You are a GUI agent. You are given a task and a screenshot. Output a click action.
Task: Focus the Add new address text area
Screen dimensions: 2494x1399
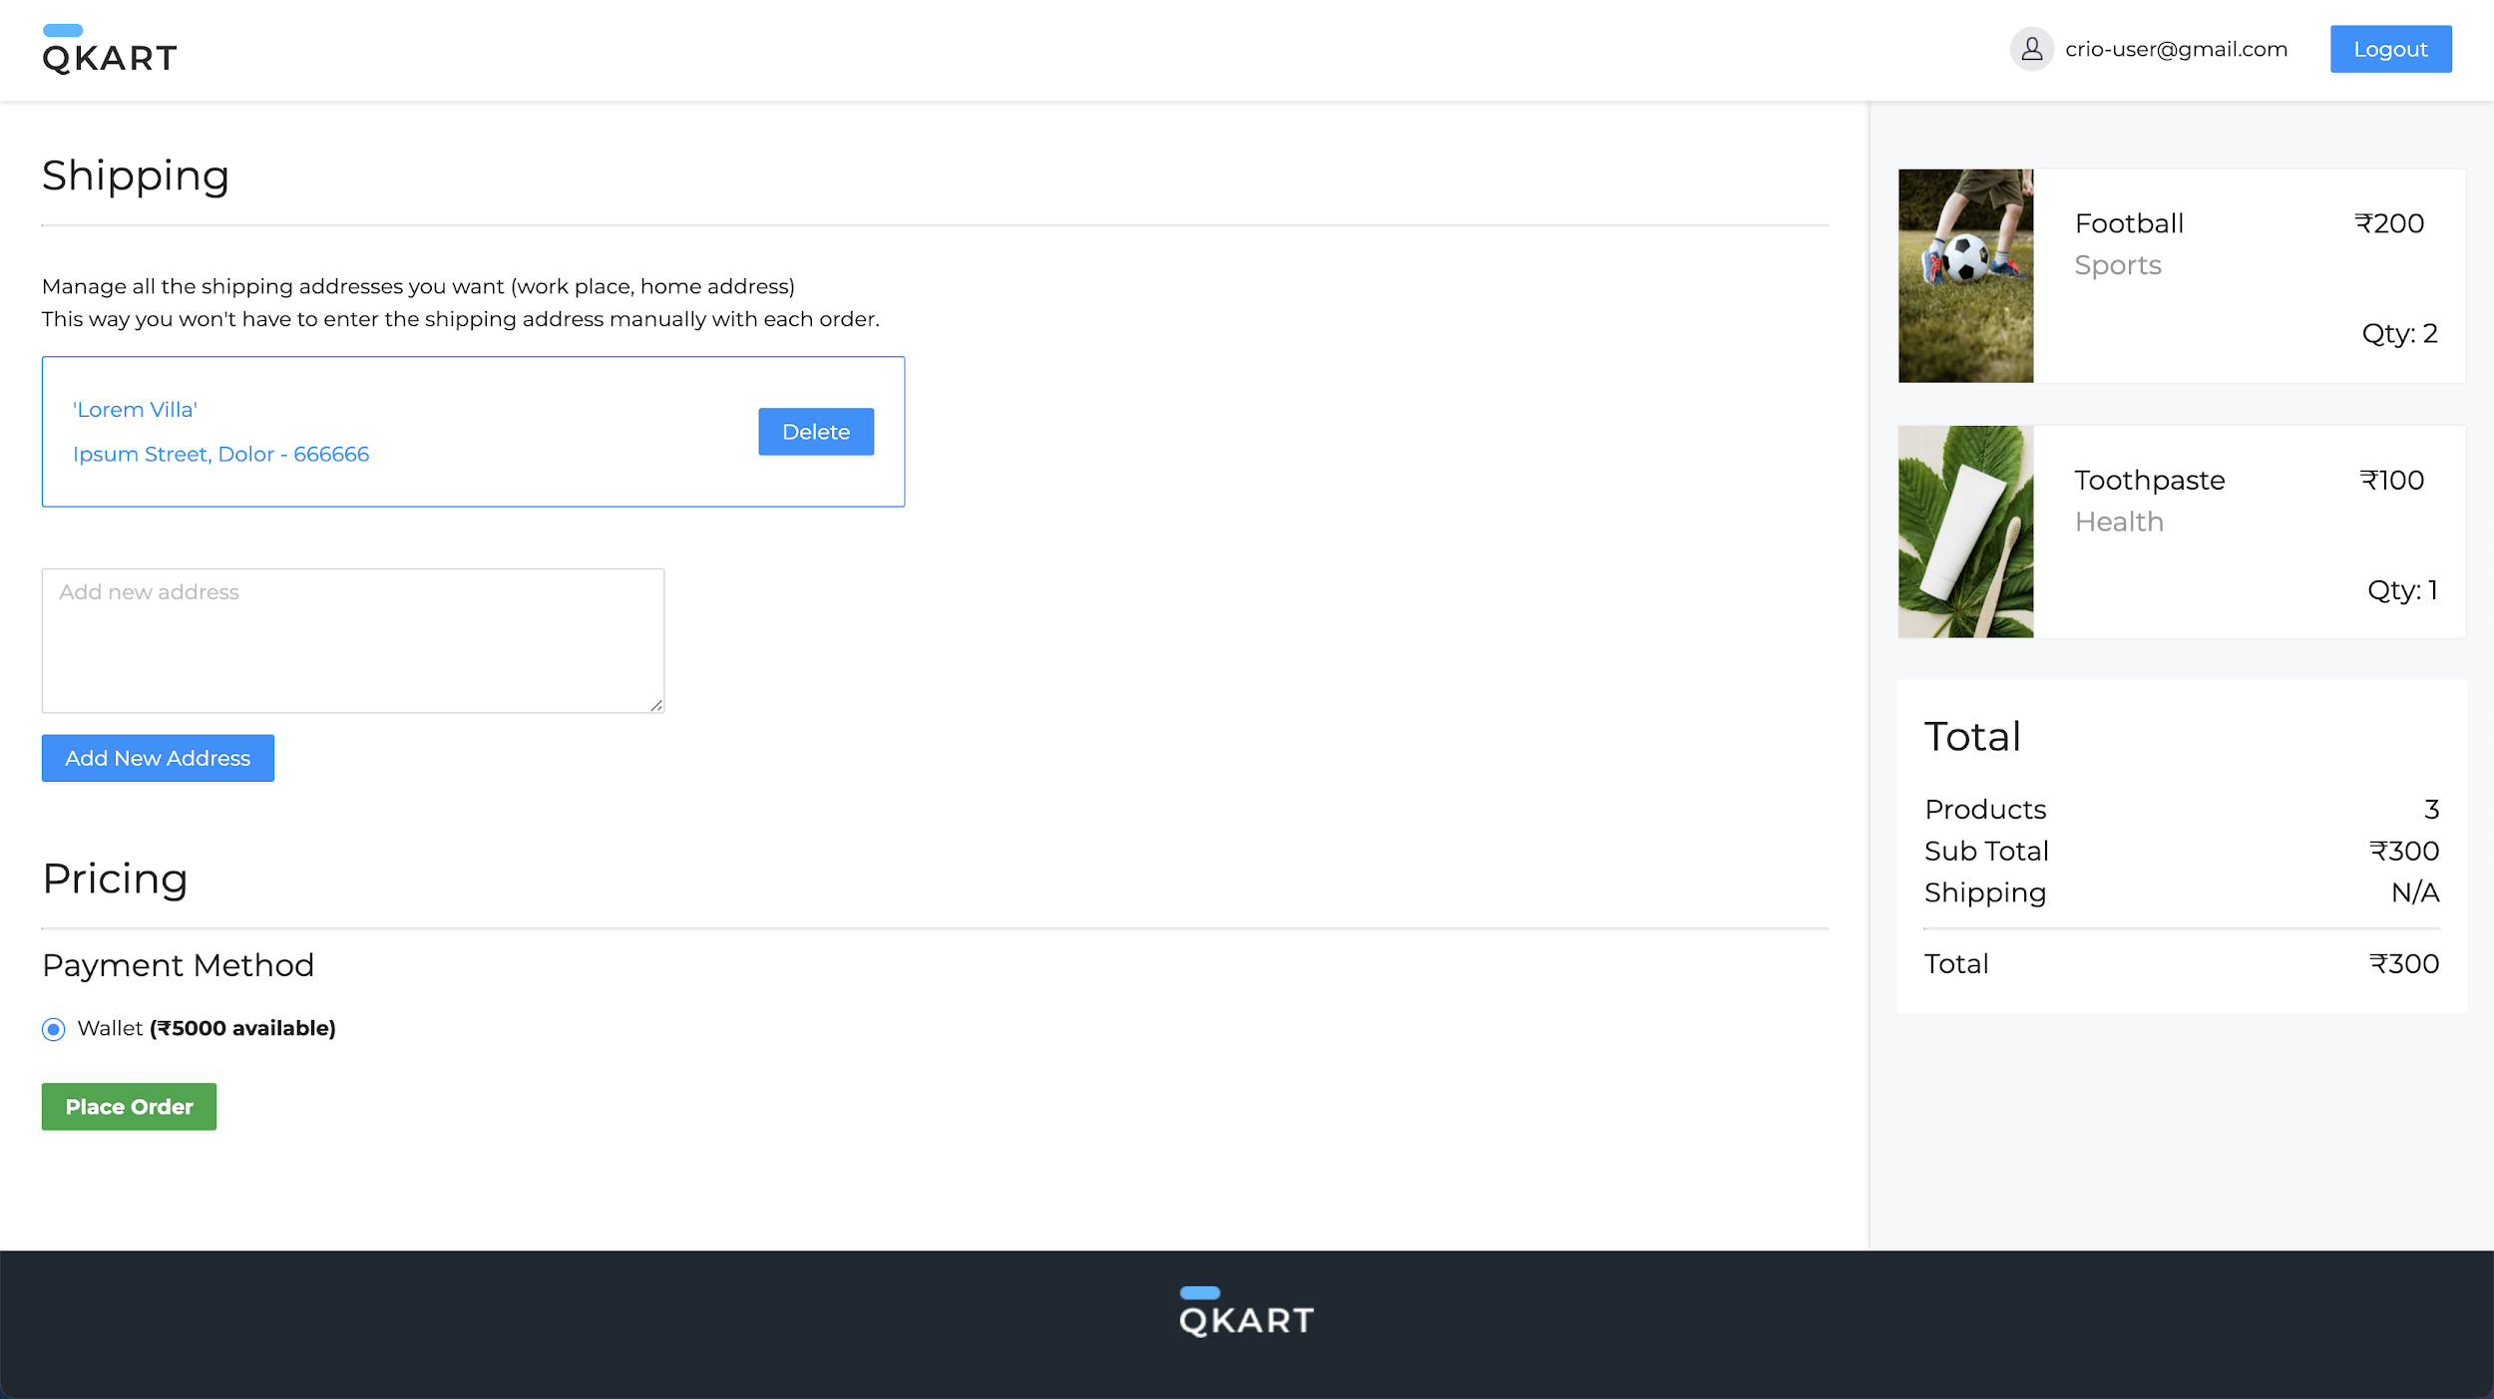point(352,640)
